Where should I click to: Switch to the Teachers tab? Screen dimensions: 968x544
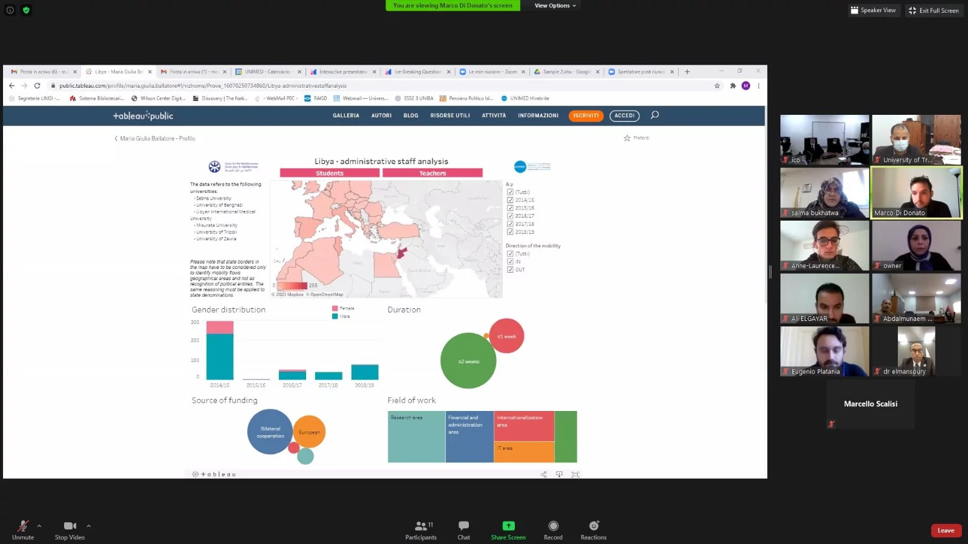(433, 173)
